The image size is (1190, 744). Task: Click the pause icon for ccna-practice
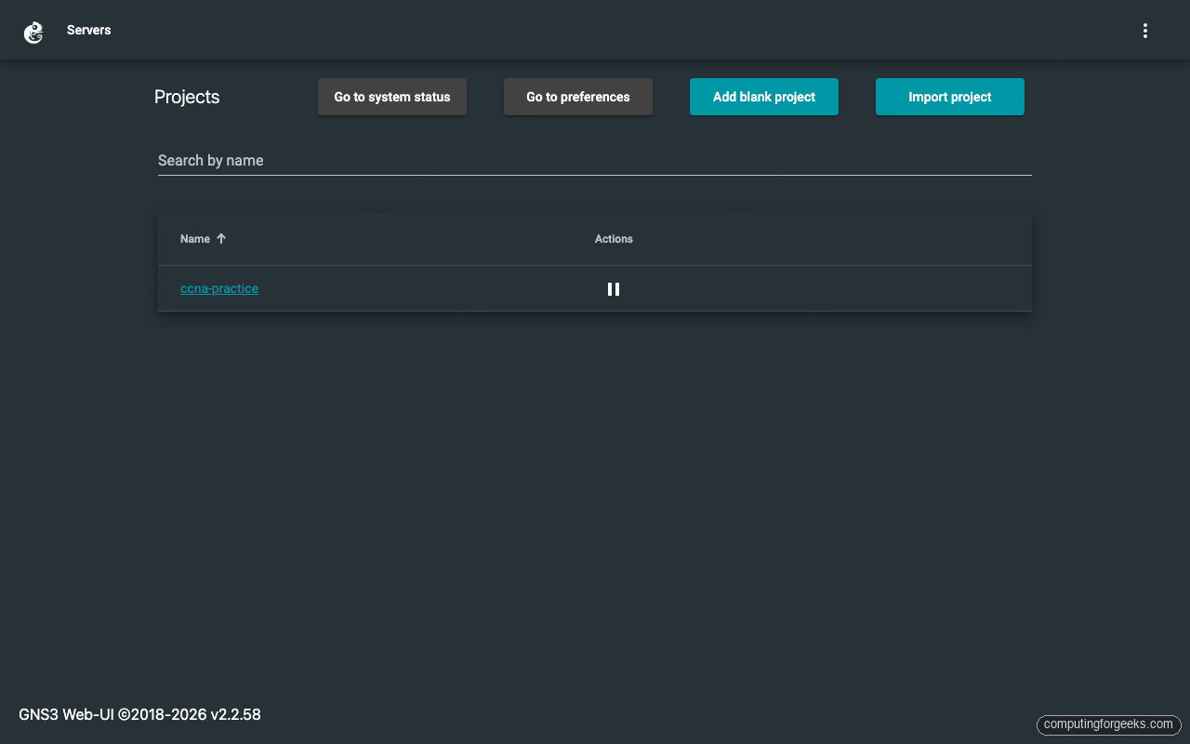point(614,289)
